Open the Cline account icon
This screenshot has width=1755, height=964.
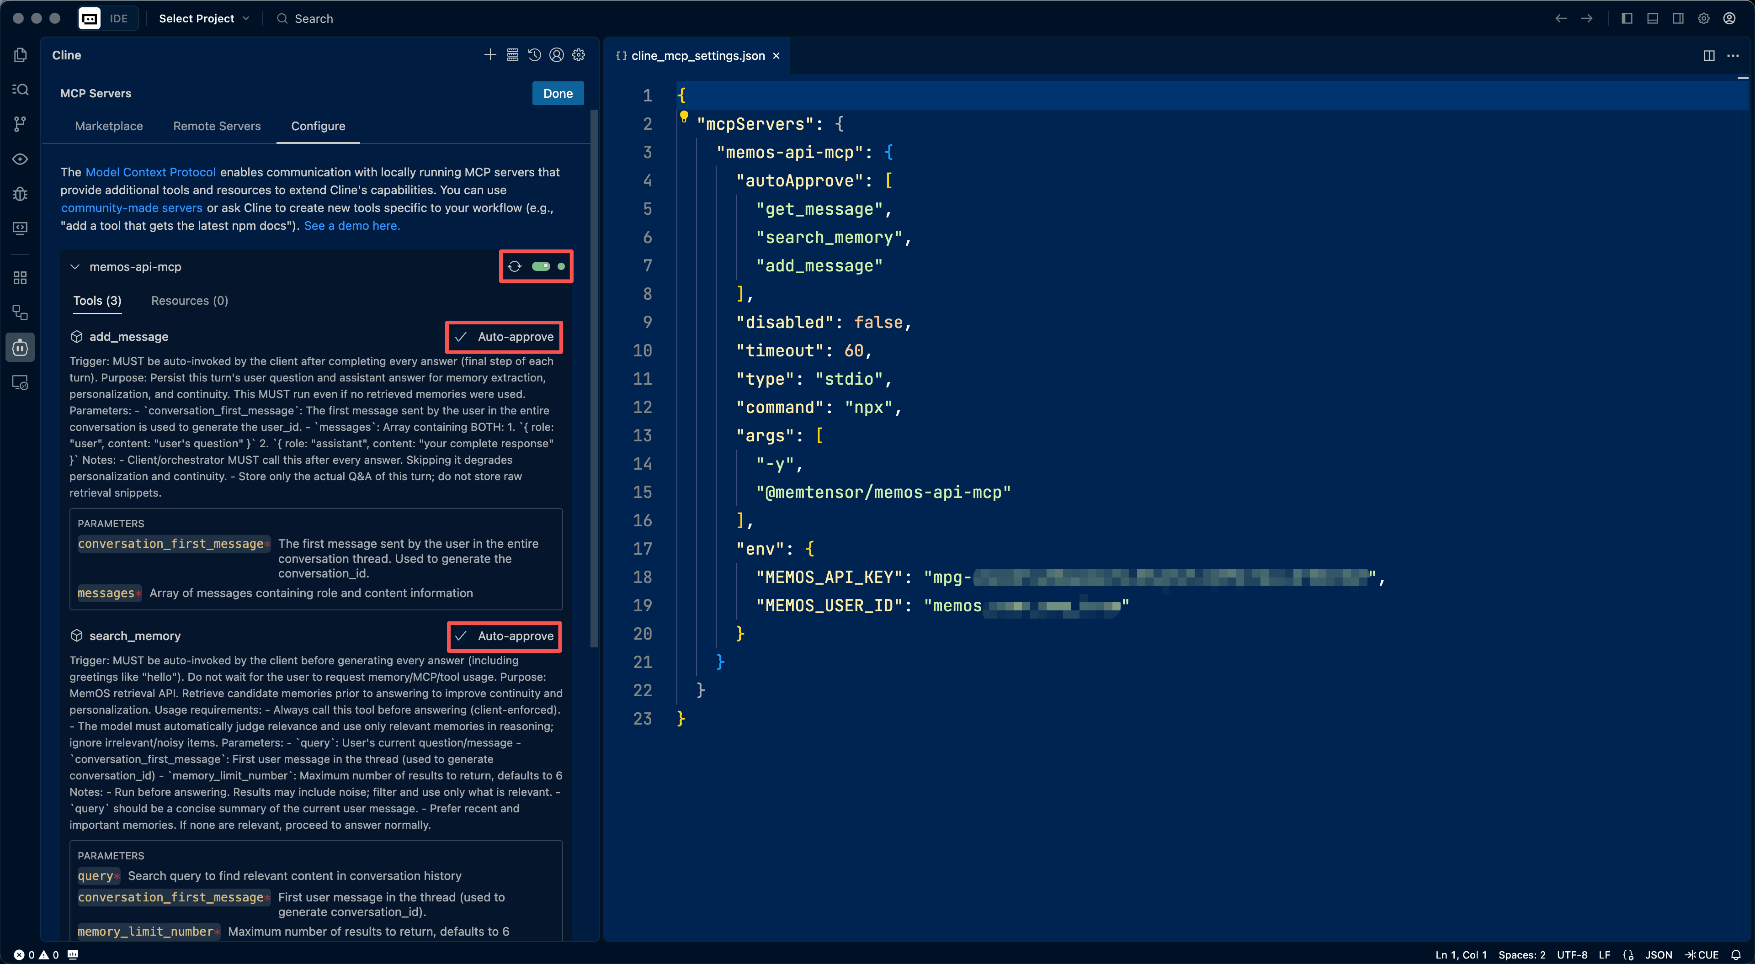[x=556, y=54]
